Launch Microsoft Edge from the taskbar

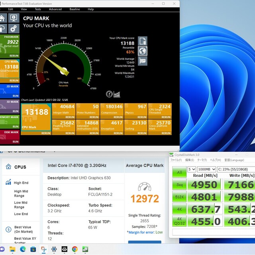(23, 249)
